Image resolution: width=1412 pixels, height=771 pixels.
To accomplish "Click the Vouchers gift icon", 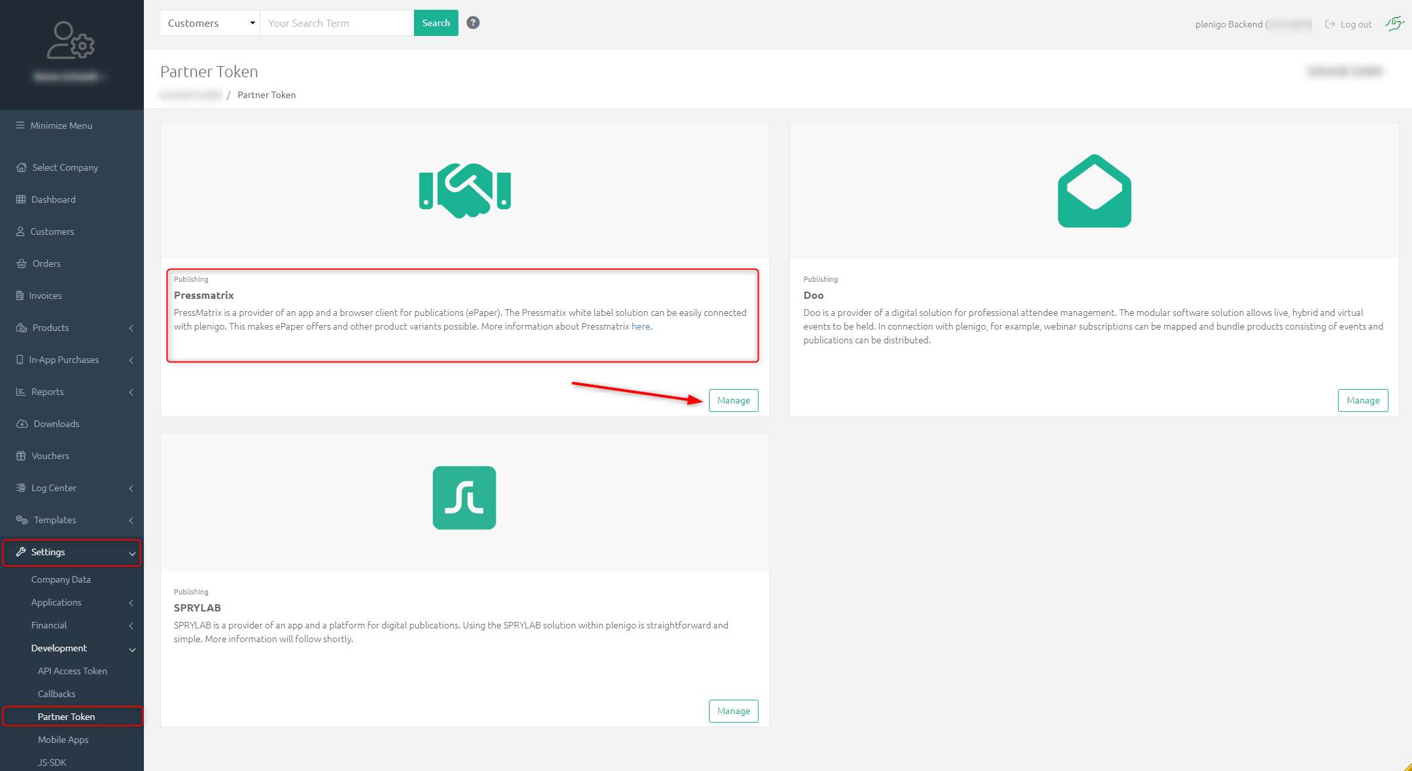I will pos(21,456).
